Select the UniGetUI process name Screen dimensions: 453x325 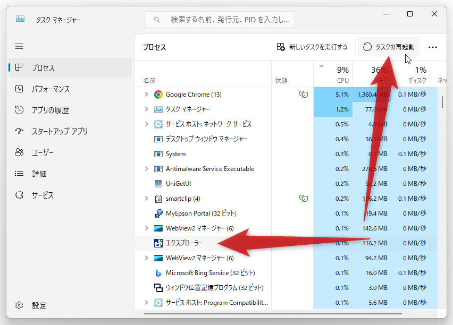point(178,184)
